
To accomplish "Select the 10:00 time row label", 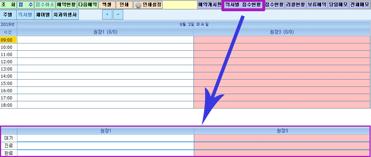I will 8,47.
